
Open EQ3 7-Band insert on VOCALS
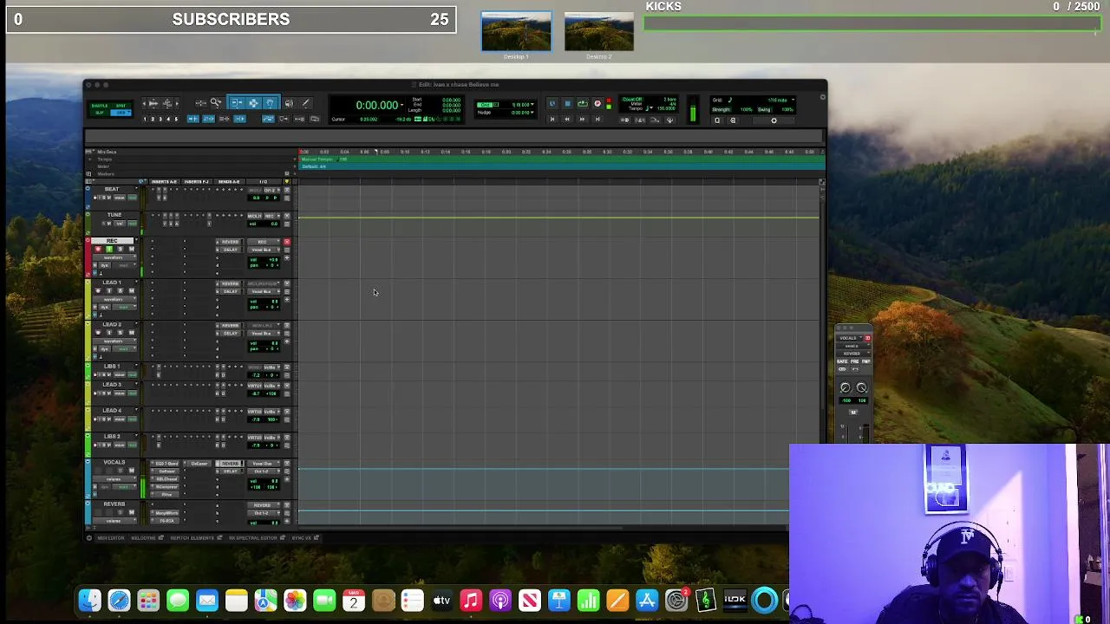[165, 464]
